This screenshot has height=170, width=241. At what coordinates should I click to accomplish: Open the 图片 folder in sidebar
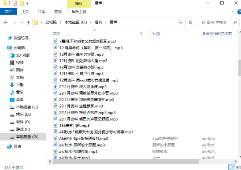[17, 70]
